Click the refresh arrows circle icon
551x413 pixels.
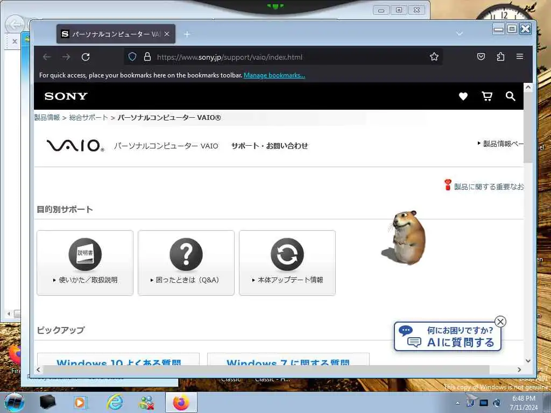(x=287, y=254)
